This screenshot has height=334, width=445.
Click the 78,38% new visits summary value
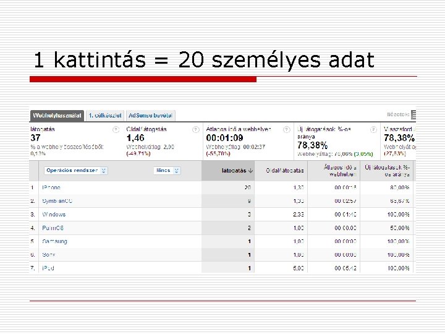(313, 145)
